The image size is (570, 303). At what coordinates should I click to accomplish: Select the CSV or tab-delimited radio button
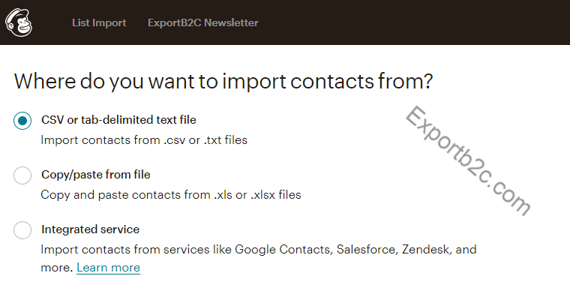(x=22, y=121)
